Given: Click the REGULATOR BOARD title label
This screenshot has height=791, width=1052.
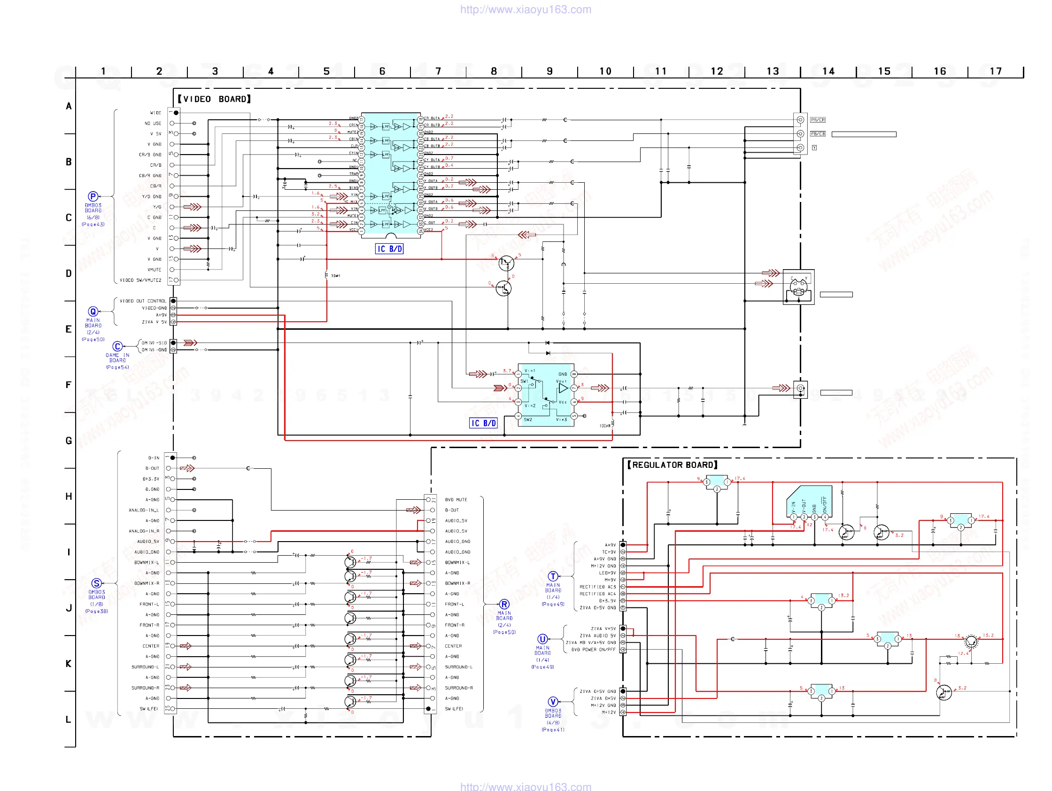Looking at the screenshot, I should pos(672,465).
